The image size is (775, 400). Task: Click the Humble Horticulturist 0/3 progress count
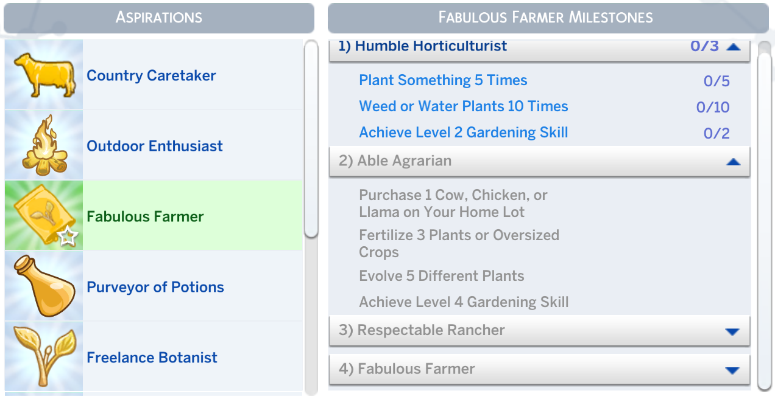704,46
